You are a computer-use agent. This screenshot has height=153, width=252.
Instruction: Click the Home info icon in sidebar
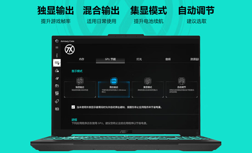tap(57, 55)
